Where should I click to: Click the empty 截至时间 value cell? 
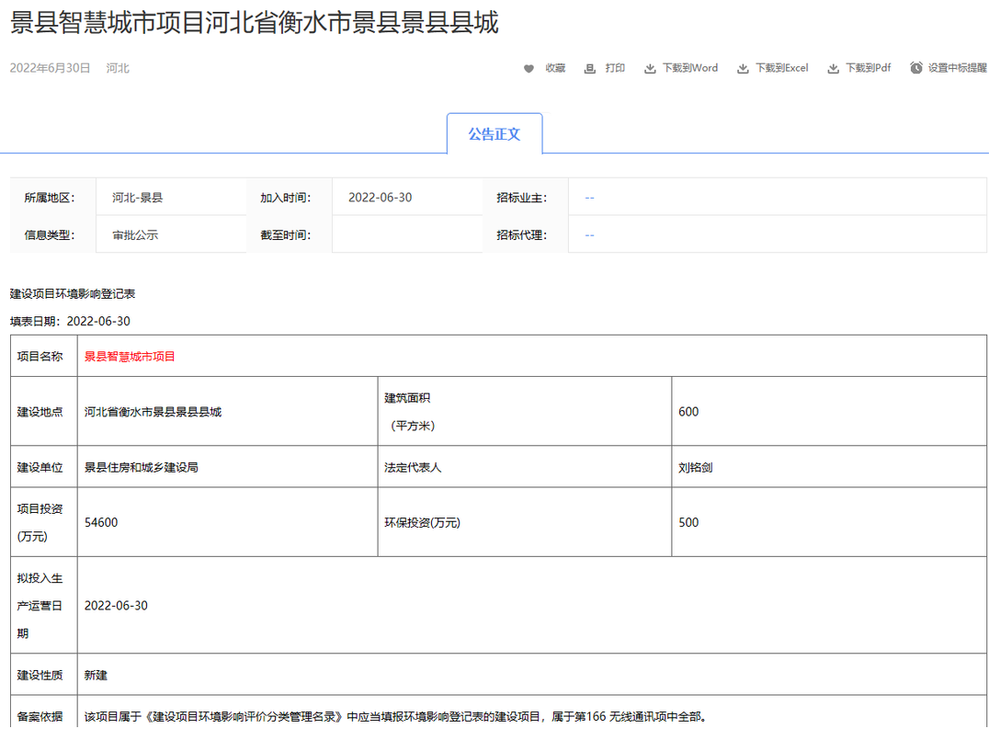coord(407,234)
